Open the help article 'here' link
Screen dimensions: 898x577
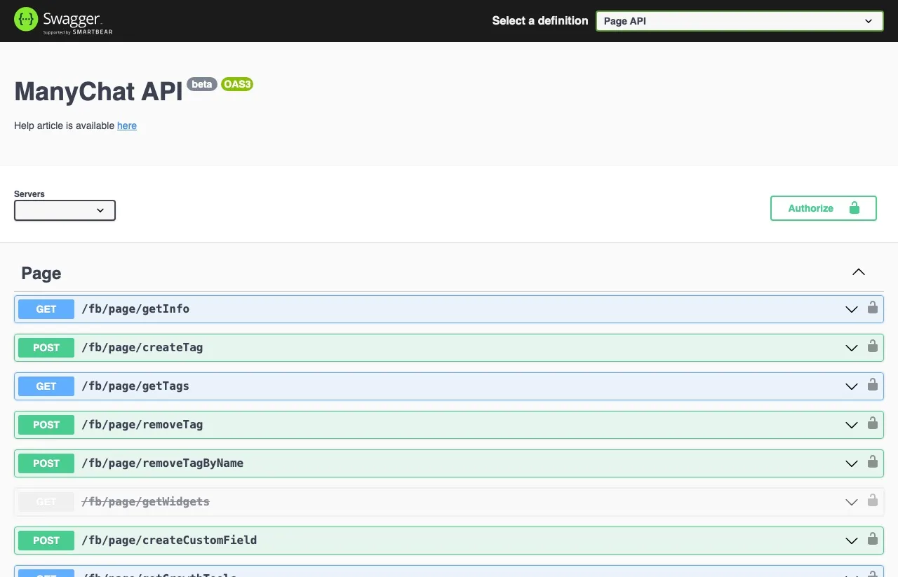pos(127,125)
